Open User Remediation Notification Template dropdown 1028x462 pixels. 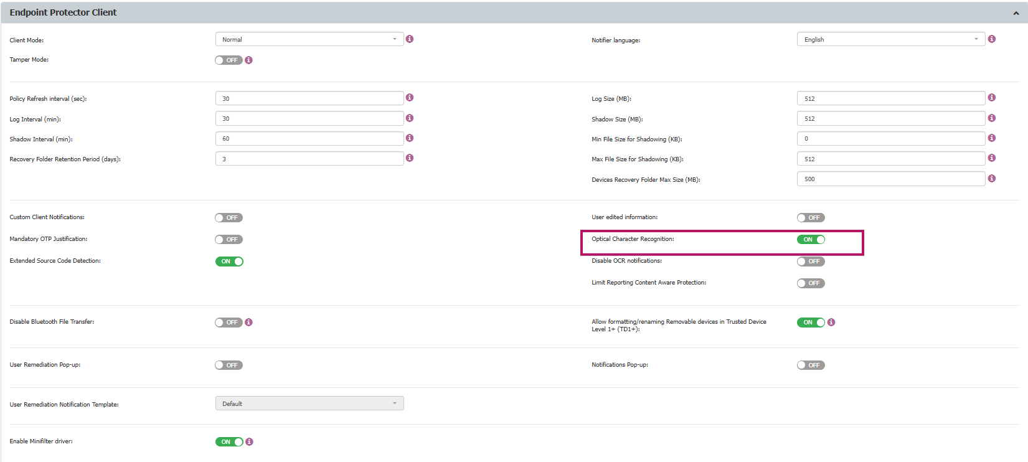309,403
